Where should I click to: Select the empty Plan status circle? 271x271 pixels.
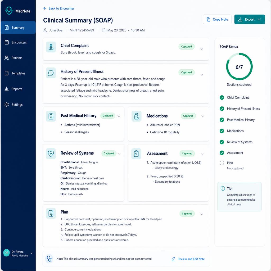[x=222, y=163]
